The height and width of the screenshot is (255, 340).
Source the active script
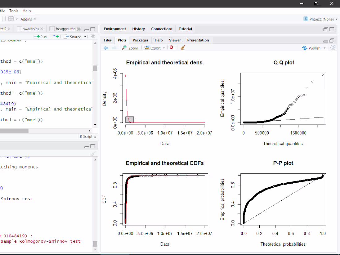(x=74, y=36)
